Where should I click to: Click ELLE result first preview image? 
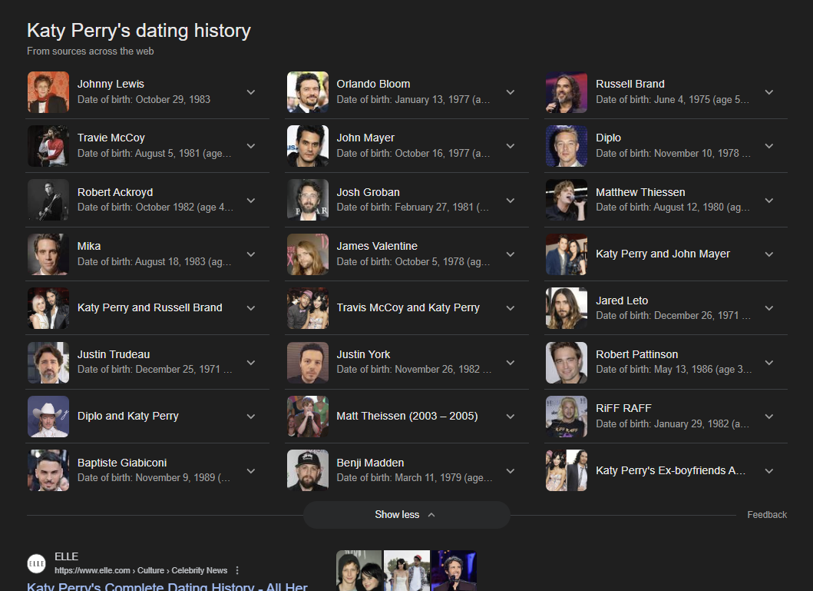[x=359, y=571]
